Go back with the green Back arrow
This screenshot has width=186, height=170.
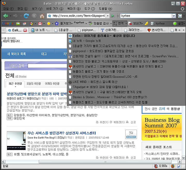pos(6,16)
